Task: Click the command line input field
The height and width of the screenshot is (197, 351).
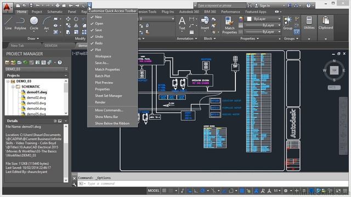Action: [x=213, y=184]
